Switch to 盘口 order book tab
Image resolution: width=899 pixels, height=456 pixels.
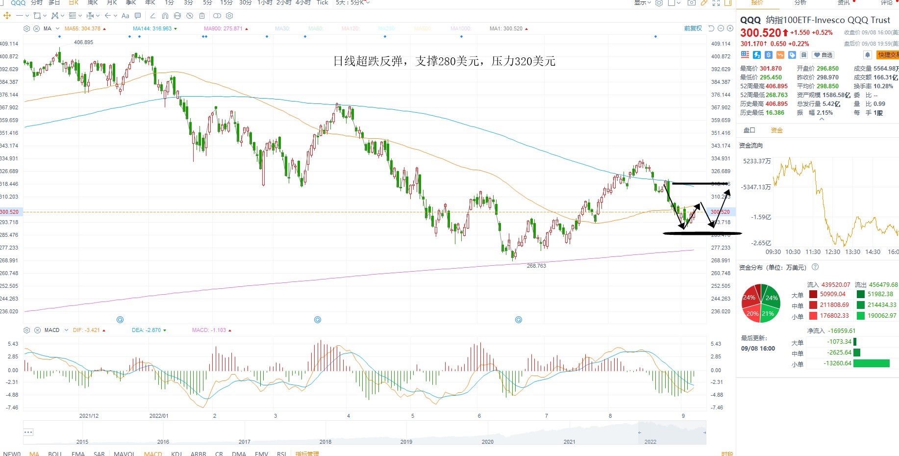point(750,130)
